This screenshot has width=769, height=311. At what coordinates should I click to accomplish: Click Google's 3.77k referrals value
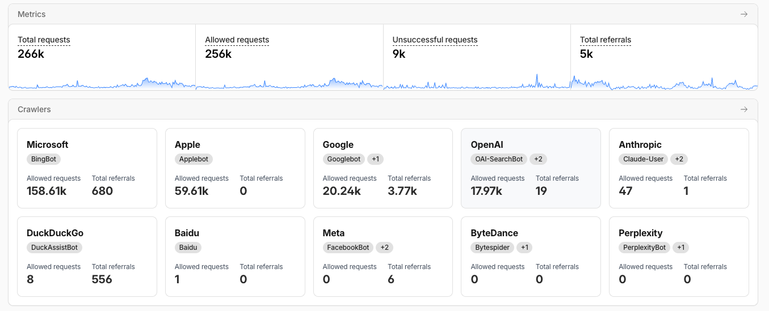tap(402, 191)
